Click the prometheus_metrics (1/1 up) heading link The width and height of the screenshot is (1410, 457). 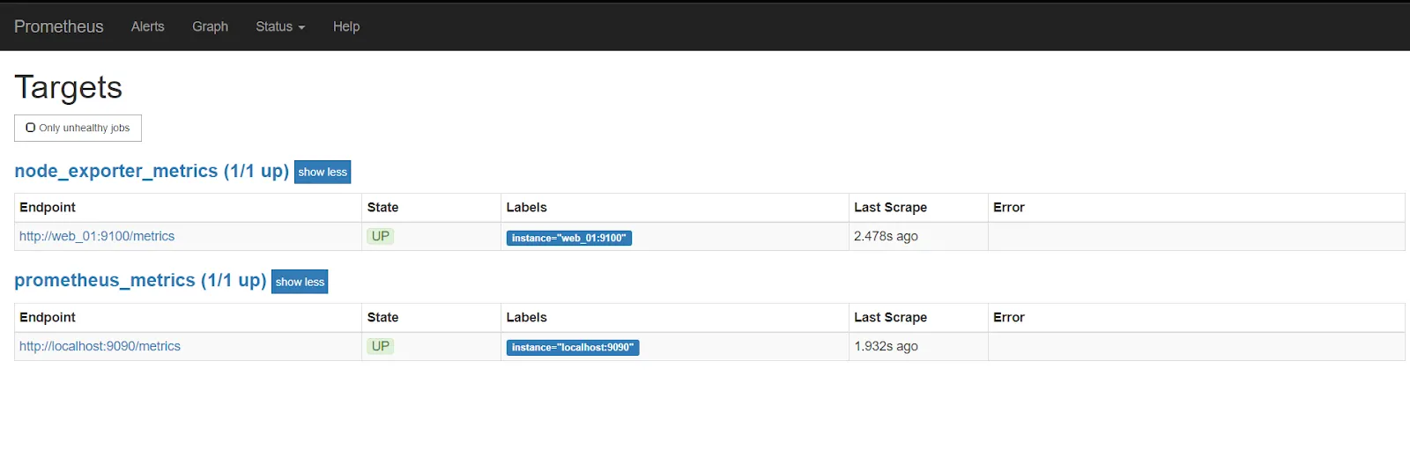(x=140, y=280)
